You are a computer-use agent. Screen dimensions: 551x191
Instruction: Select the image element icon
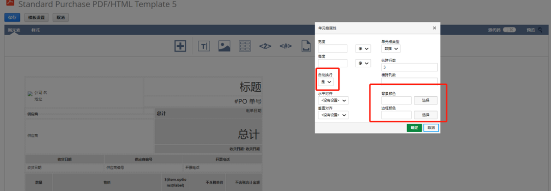(224, 46)
